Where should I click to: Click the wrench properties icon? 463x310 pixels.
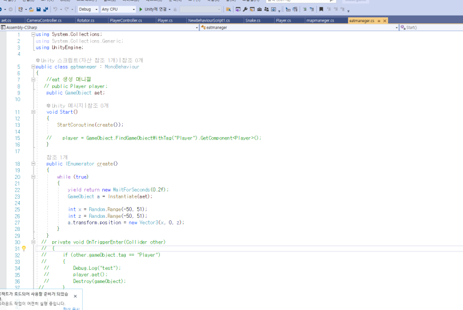(245, 10)
